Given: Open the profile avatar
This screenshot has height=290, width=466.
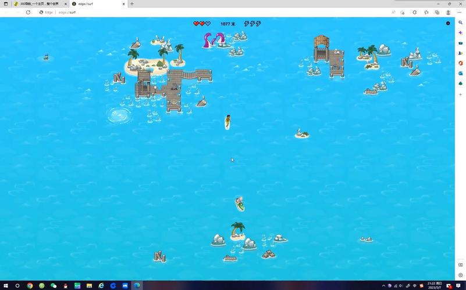Looking at the screenshot, I should coord(448,12).
